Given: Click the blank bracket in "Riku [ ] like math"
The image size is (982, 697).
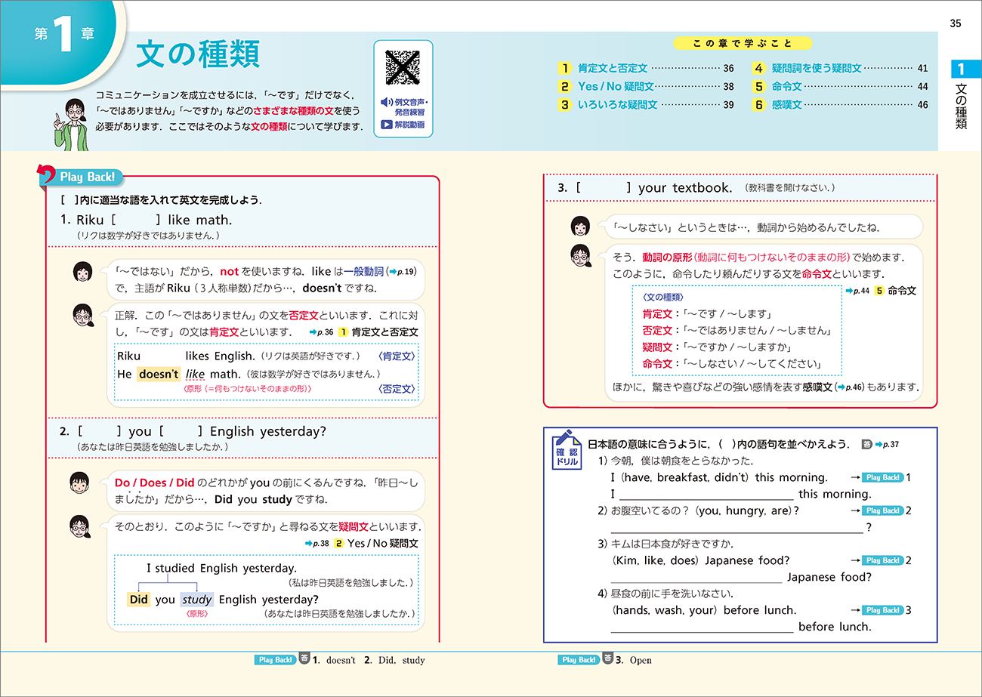Looking at the screenshot, I should pyautogui.click(x=137, y=221).
